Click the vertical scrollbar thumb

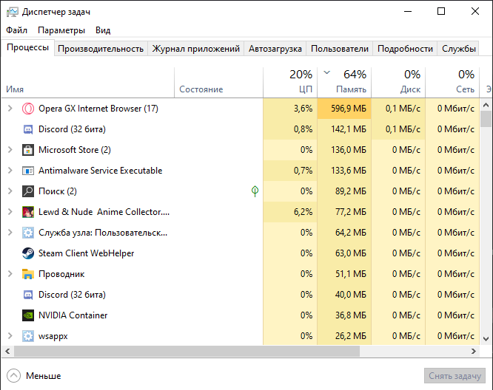(486, 119)
